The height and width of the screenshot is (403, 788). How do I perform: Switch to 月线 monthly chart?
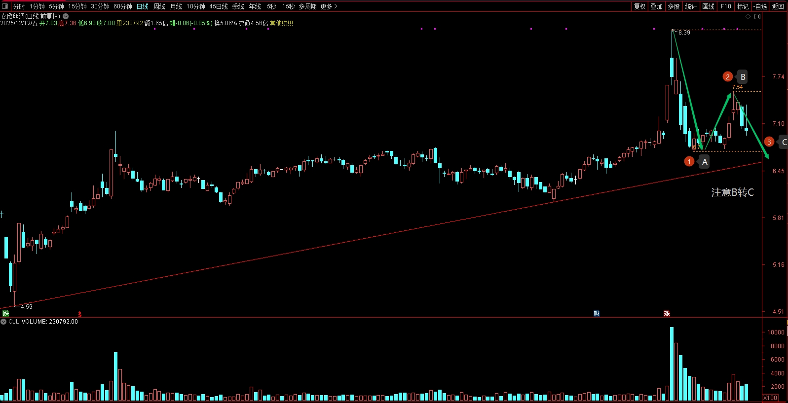pyautogui.click(x=176, y=6)
